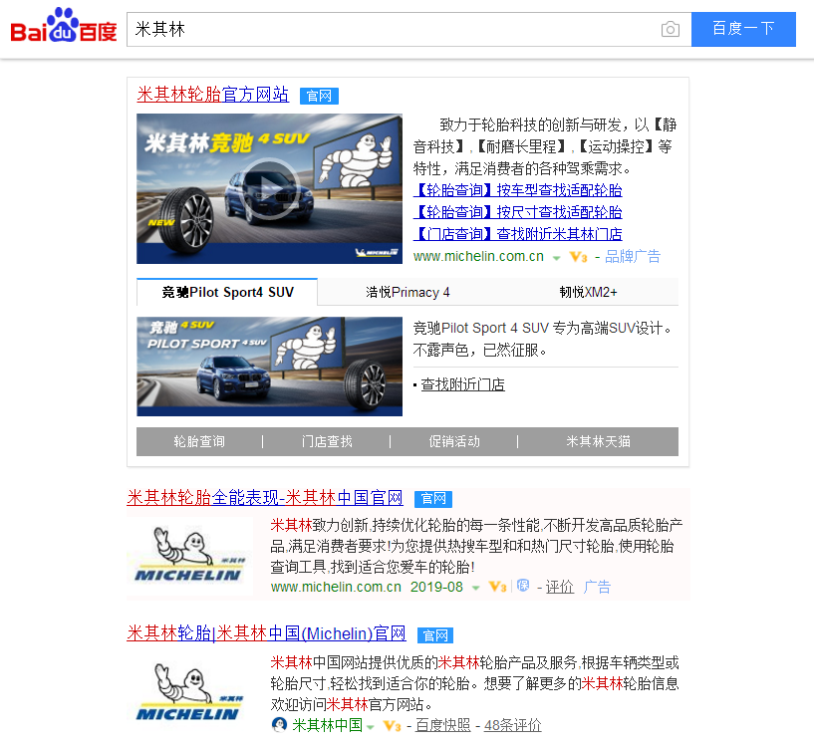Click the camera image search icon

(671, 29)
